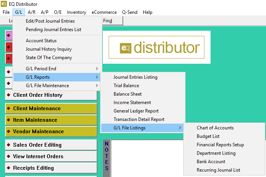
Task: Open the A/P menu
Action: (45, 12)
